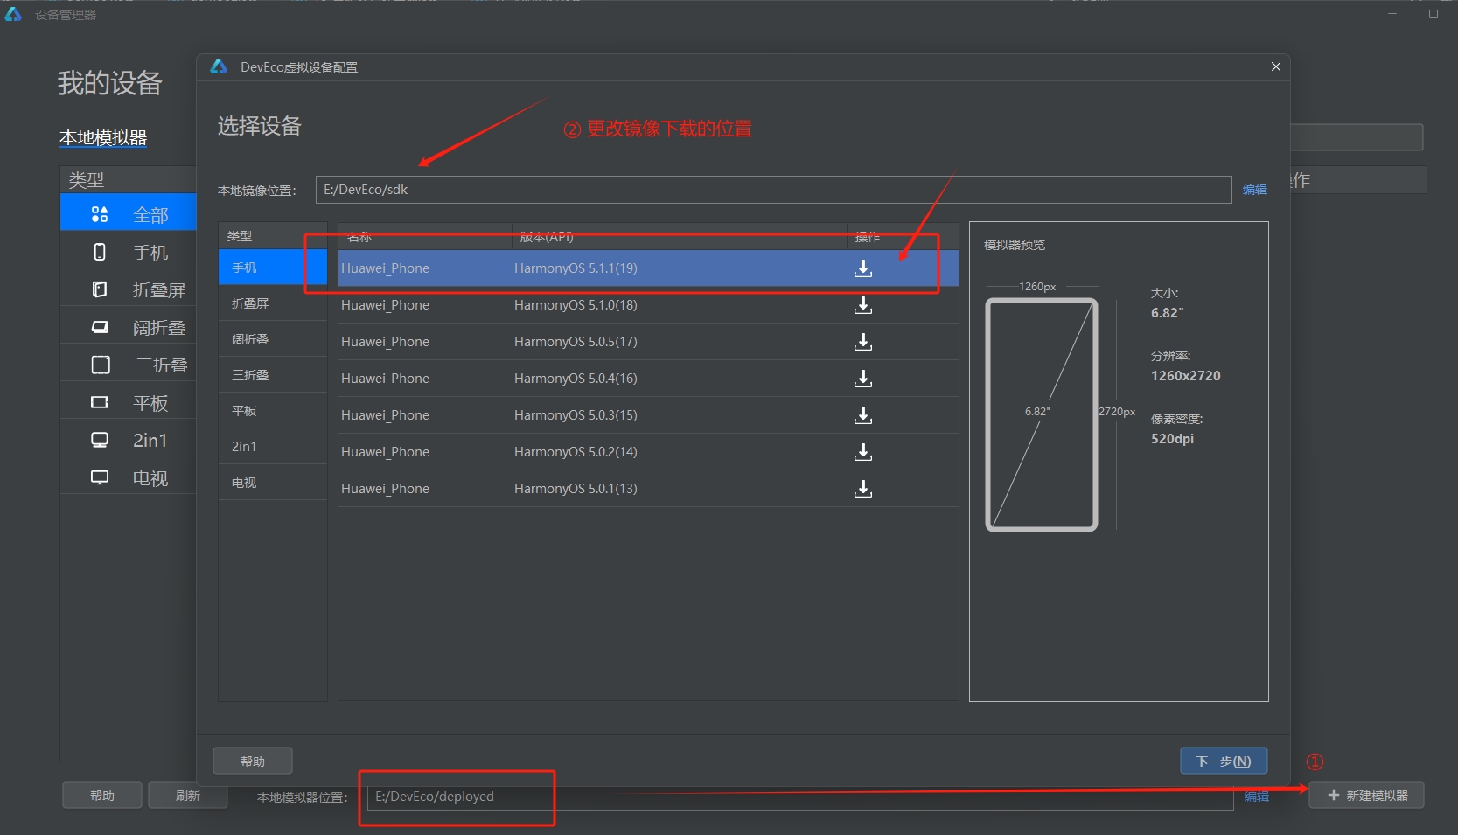The image size is (1458, 835).
Task: Close the DevEco虚拟设备配置 dialog
Action: click(x=1275, y=67)
